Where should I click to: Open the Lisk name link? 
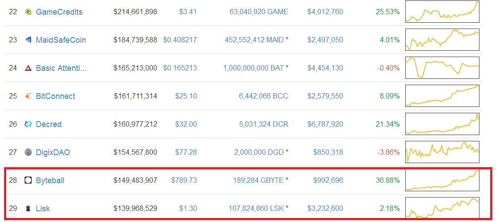click(43, 209)
